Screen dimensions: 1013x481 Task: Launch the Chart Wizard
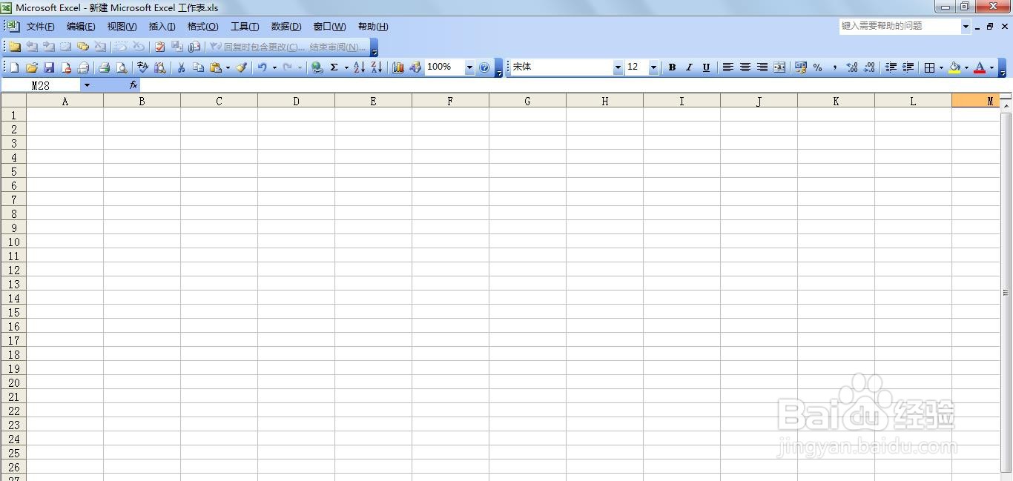pyautogui.click(x=398, y=67)
